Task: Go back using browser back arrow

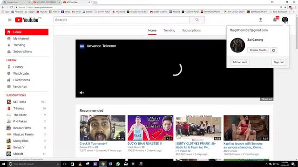Action: pyautogui.click(x=3, y=7)
